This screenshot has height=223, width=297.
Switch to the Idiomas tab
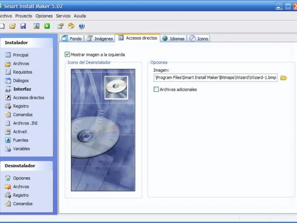[173, 39]
